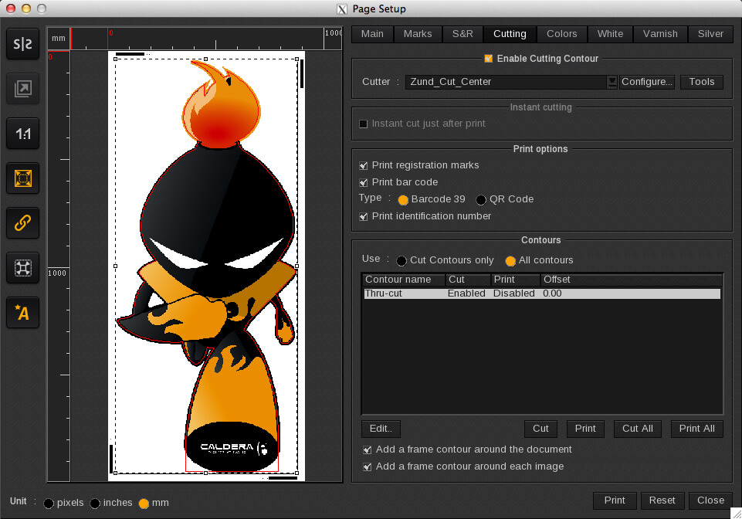The height and width of the screenshot is (519, 742).
Task: Click the Enabled cell for Thru-cut
Action: 466,293
